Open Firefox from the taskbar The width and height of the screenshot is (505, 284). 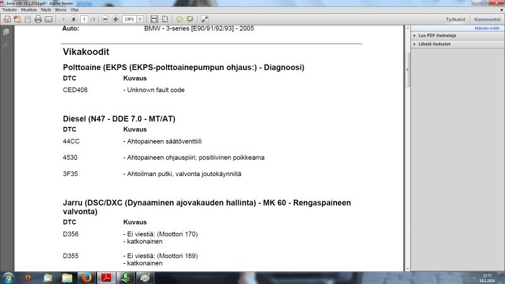point(88,277)
